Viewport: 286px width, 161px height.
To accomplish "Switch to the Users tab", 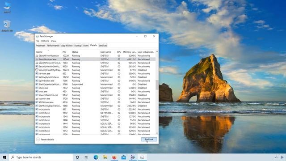I will [86, 46].
